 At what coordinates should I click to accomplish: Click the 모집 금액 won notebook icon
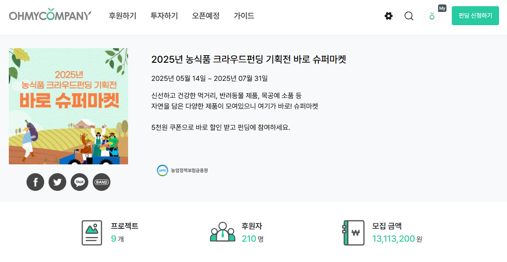(x=353, y=233)
